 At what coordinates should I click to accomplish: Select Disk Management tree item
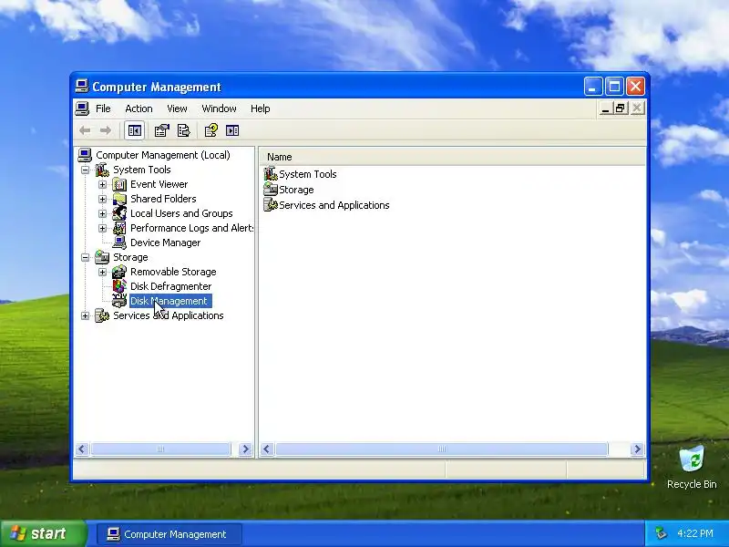click(x=170, y=301)
